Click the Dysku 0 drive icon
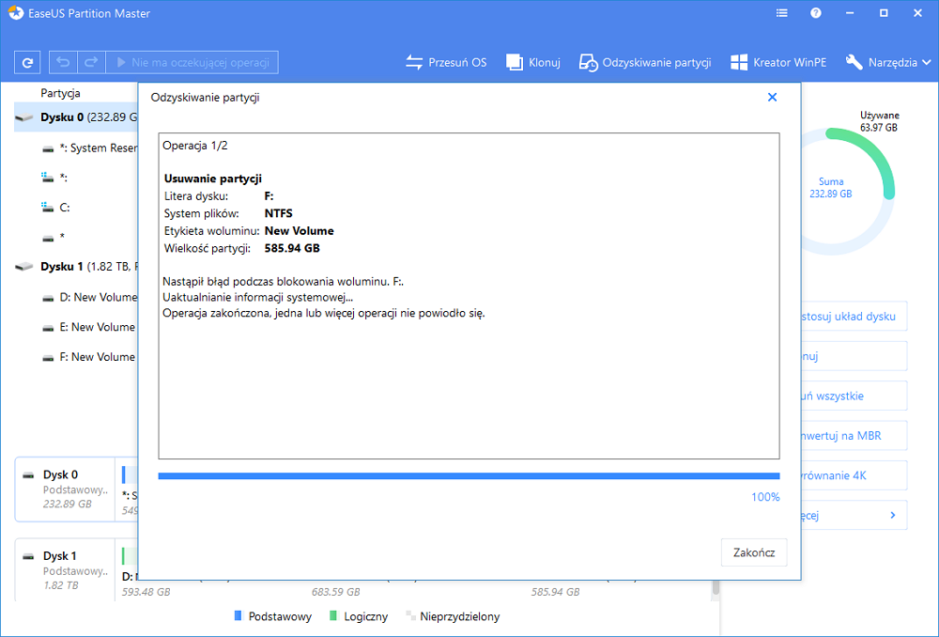This screenshot has width=939, height=637. [x=24, y=117]
